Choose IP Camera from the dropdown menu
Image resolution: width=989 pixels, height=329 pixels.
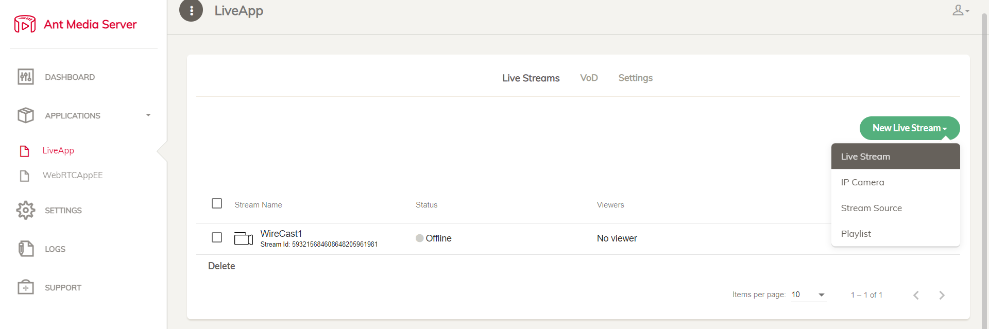pos(896,182)
